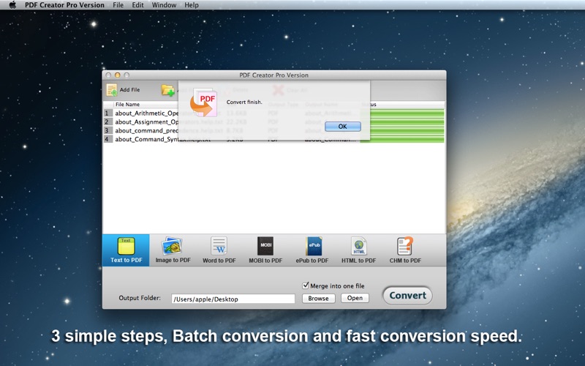
Task: Click Open to show output folder
Action: (x=355, y=298)
